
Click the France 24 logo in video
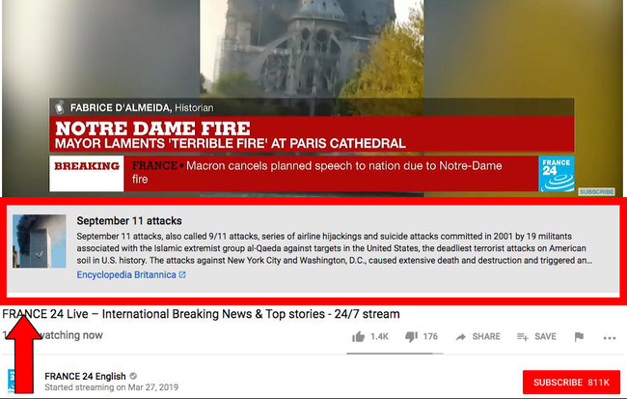pos(557,174)
